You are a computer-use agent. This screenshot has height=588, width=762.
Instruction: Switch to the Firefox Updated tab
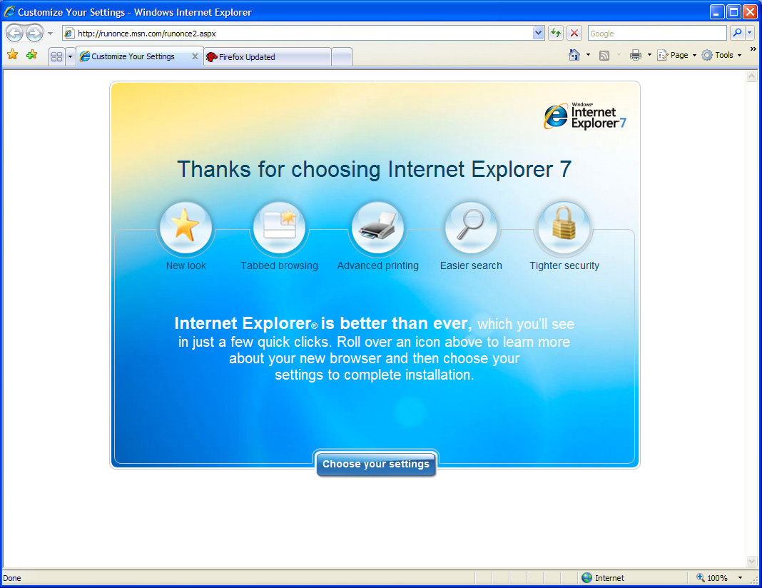tap(268, 57)
